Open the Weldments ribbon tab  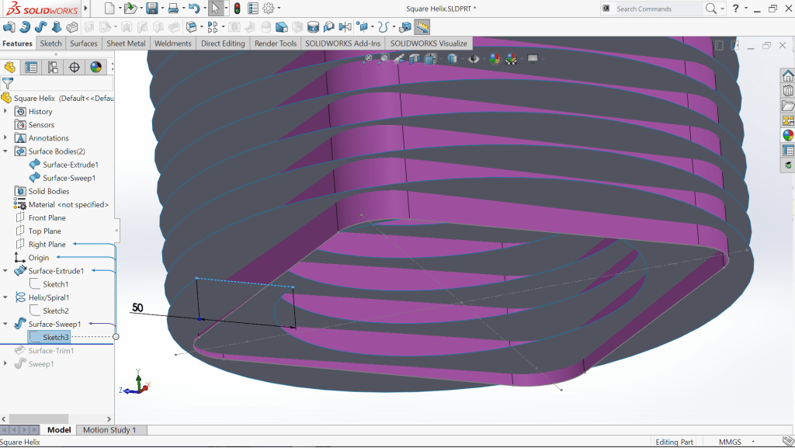(172, 43)
